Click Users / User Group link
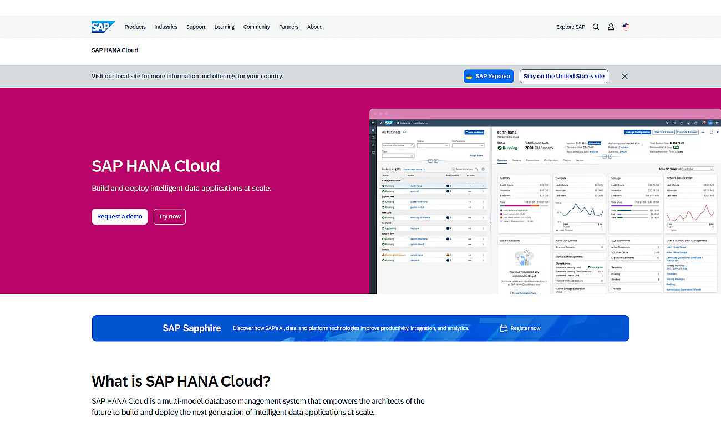 click(x=676, y=247)
